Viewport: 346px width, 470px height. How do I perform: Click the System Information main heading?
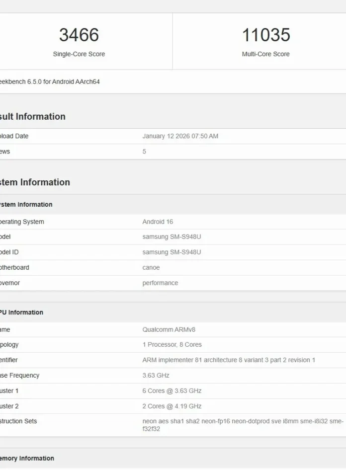pos(35,182)
